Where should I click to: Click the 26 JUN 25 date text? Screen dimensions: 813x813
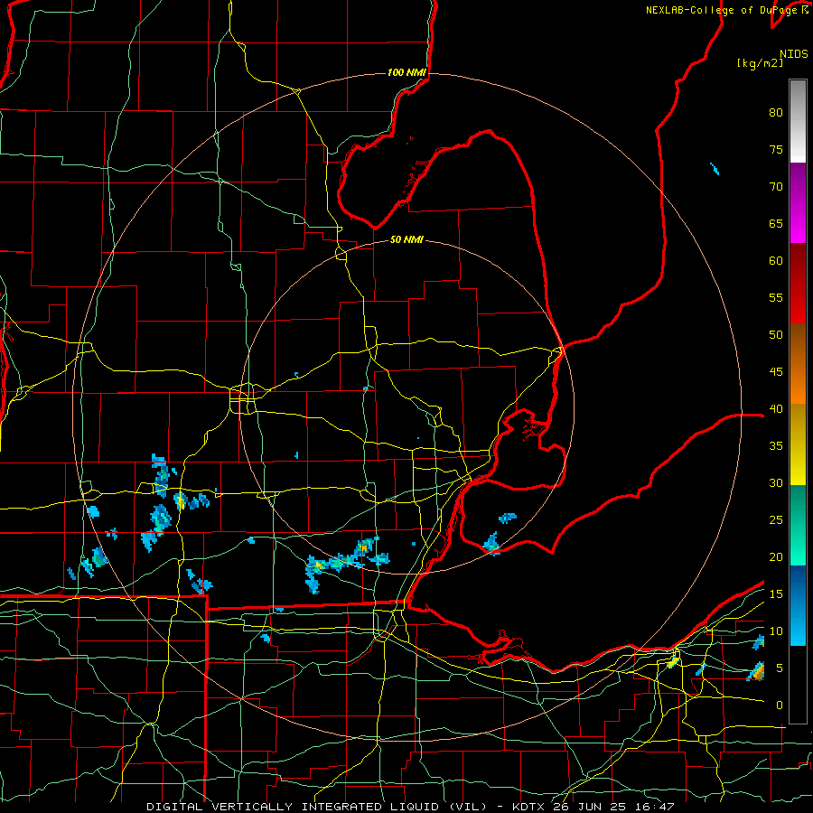click(x=592, y=807)
